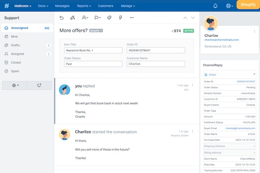
Task: Open options menu for your reply
Action: click(x=192, y=85)
